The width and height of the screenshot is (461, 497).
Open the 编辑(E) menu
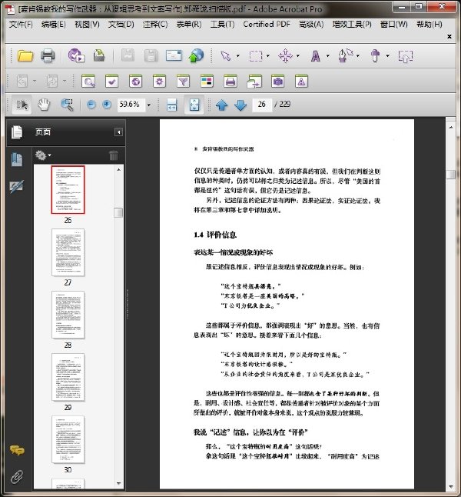point(54,25)
